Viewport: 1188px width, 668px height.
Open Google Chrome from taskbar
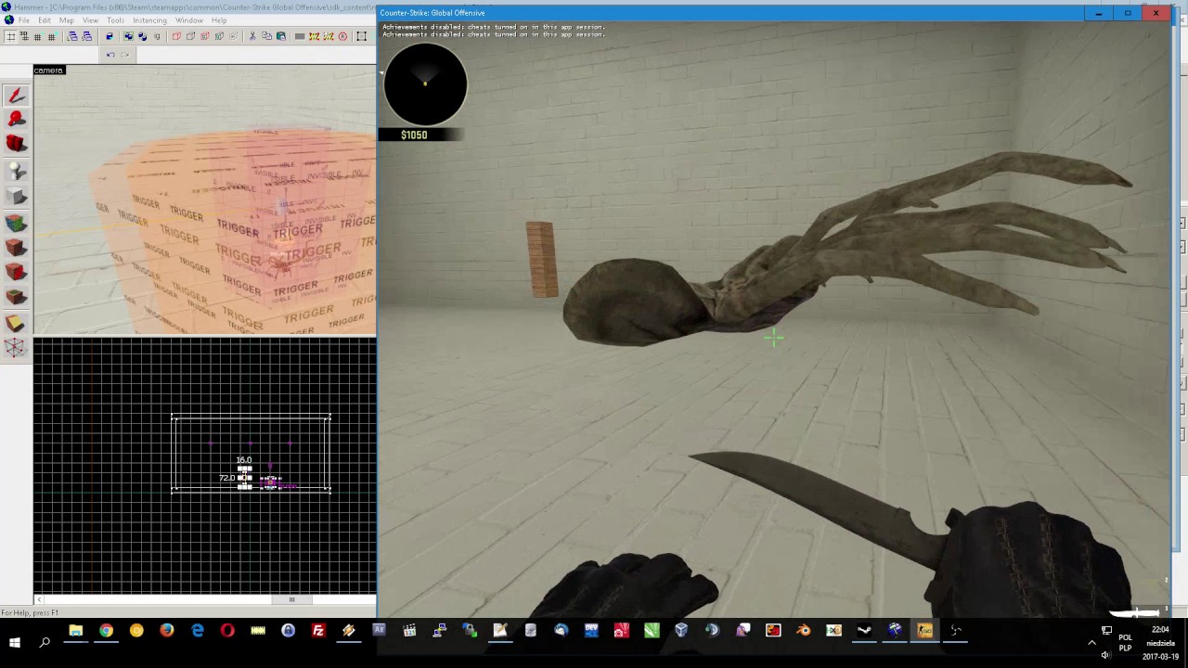(x=106, y=631)
